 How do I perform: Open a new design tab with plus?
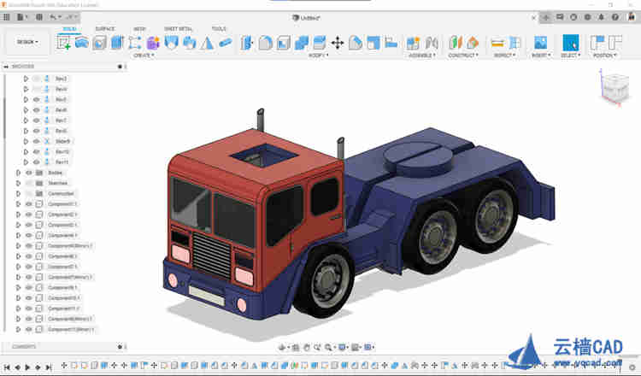tap(546, 17)
